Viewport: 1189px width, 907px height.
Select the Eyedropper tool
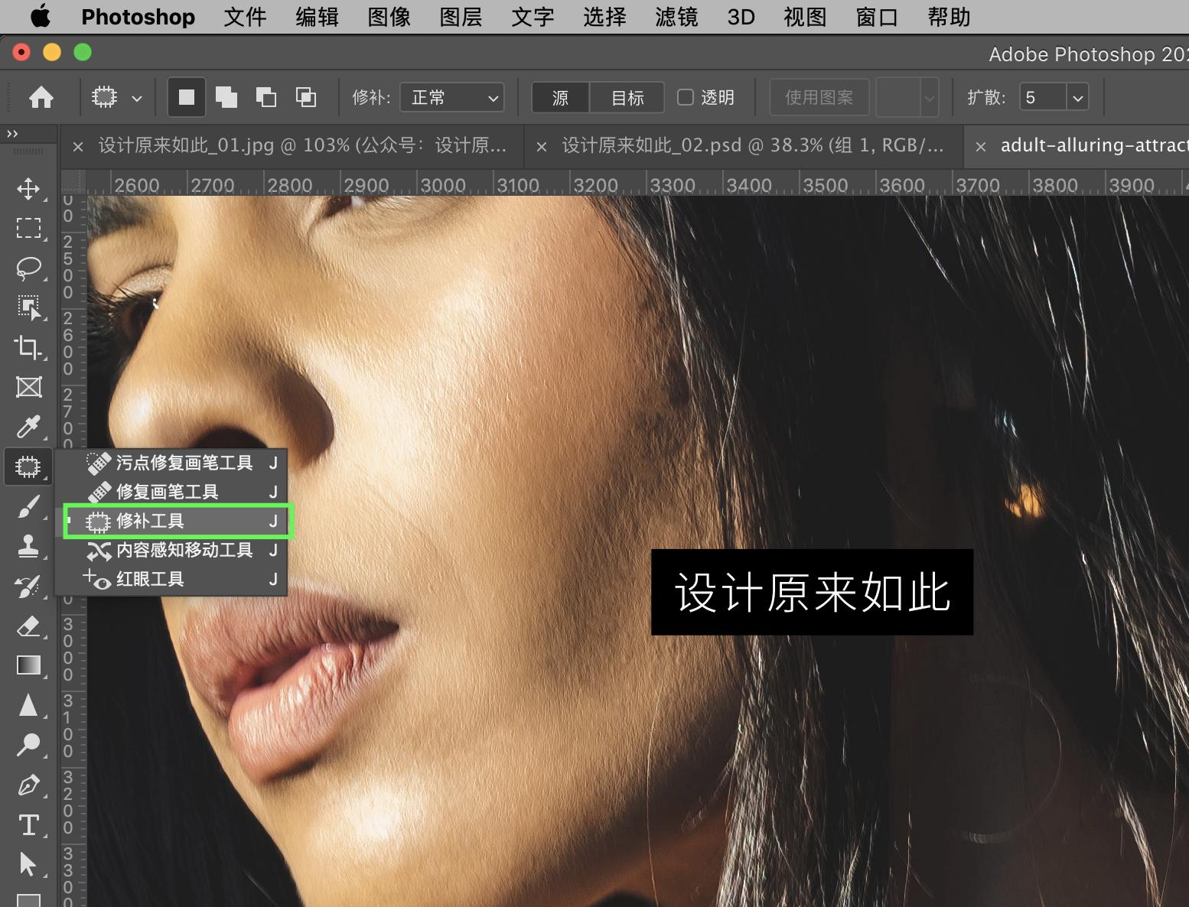click(x=28, y=427)
